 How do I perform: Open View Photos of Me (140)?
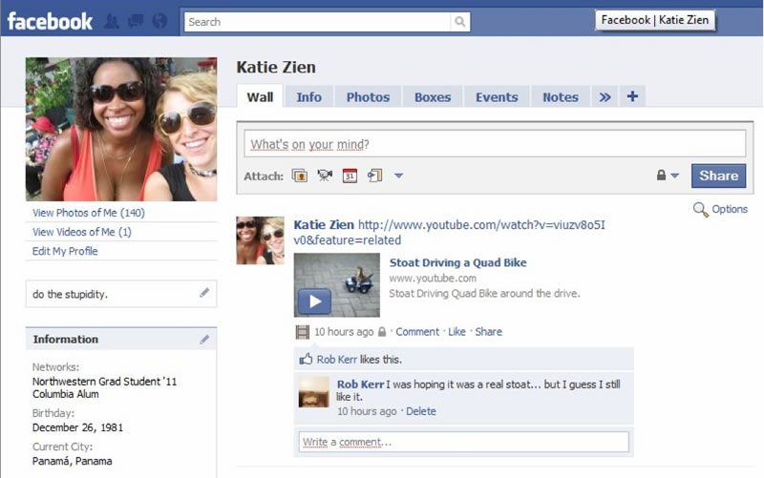(x=88, y=213)
